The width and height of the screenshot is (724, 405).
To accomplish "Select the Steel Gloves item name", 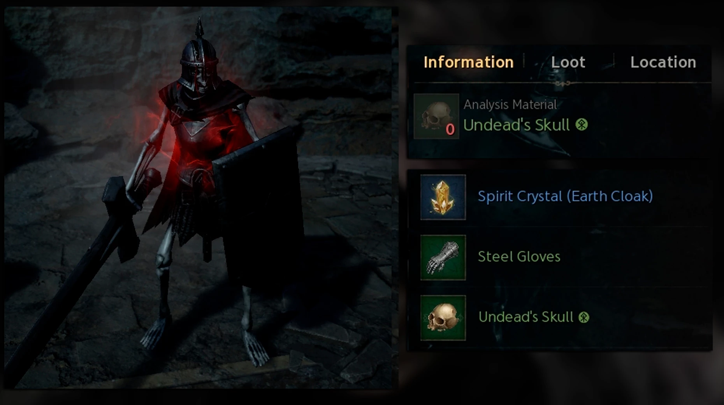I will pyautogui.click(x=519, y=257).
